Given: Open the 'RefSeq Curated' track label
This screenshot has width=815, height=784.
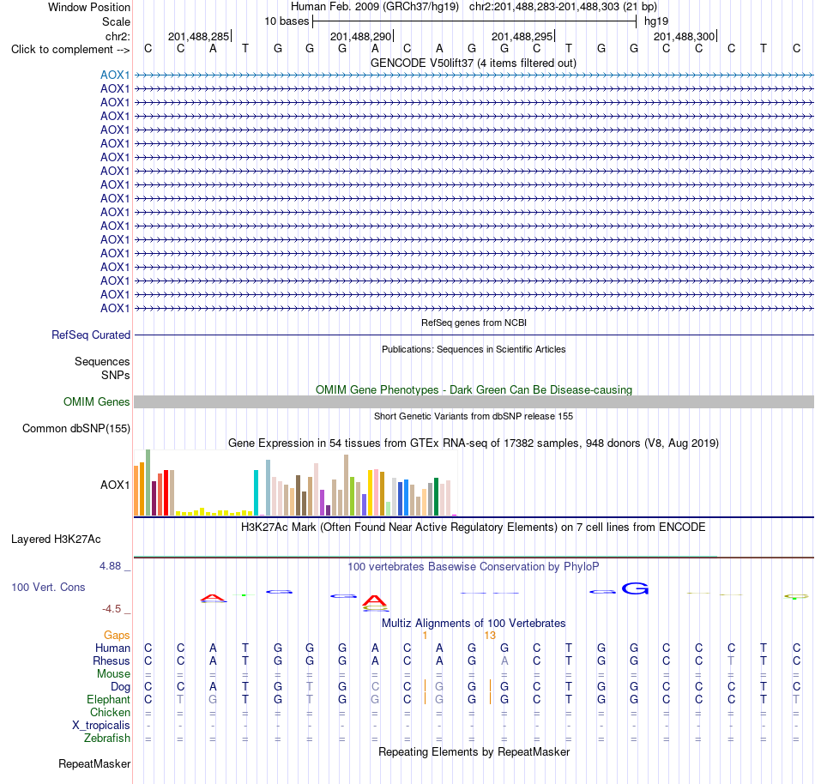Looking at the screenshot, I should pyautogui.click(x=90, y=335).
